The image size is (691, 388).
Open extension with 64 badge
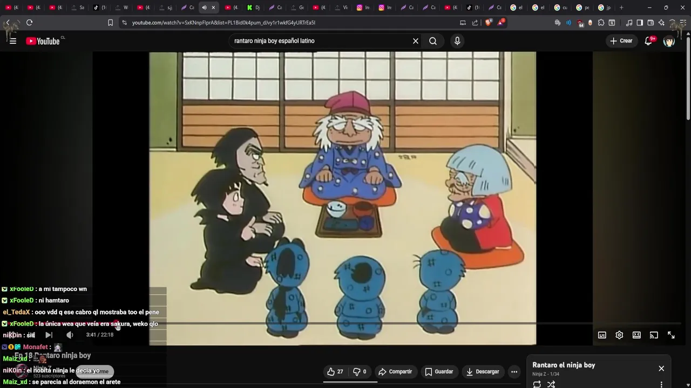click(580, 23)
